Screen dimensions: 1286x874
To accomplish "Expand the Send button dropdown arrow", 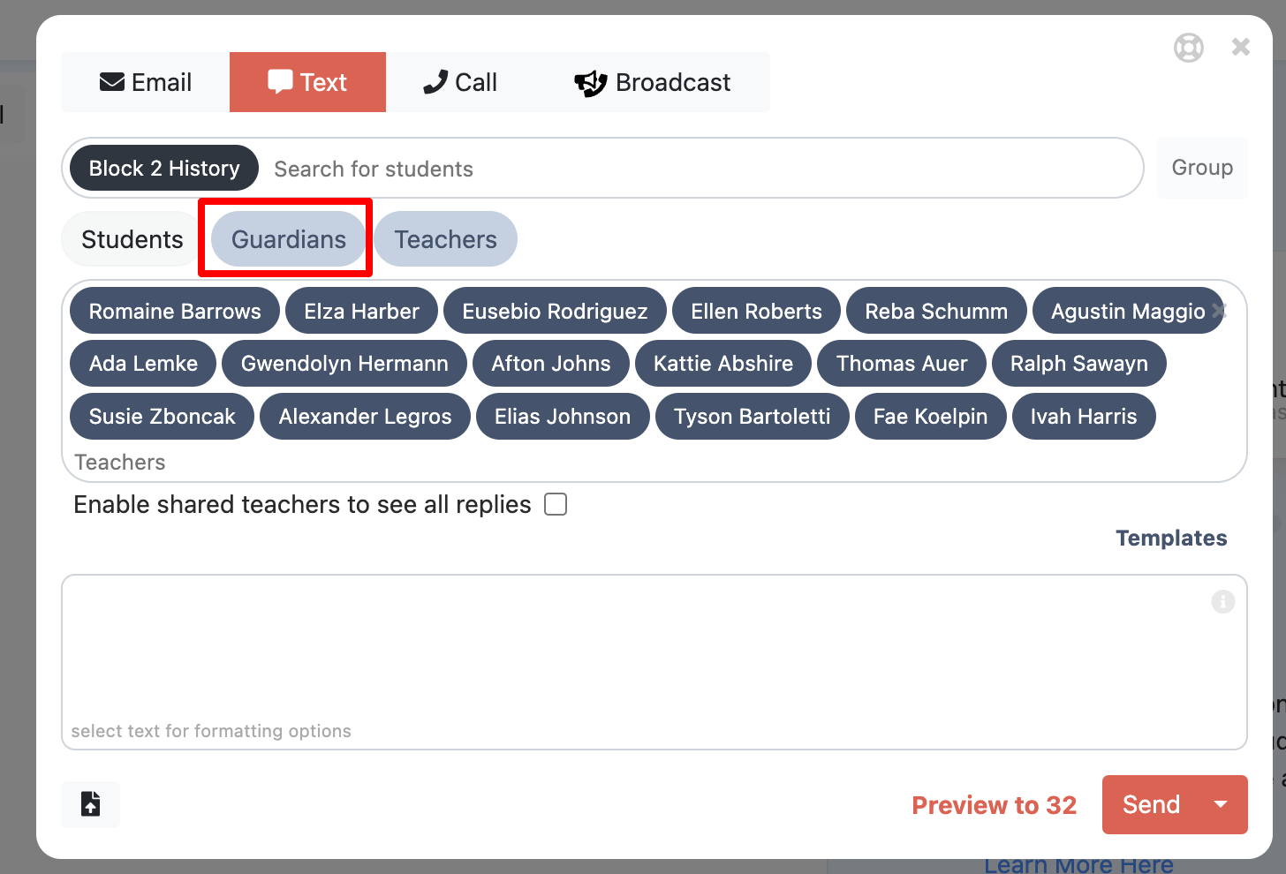I will click(x=1221, y=804).
